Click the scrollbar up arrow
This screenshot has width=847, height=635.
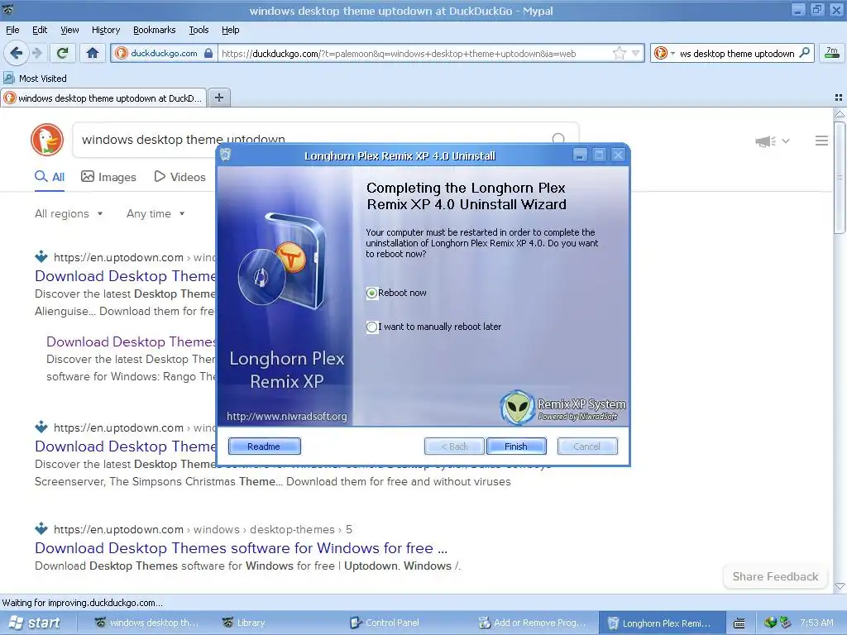(839, 114)
